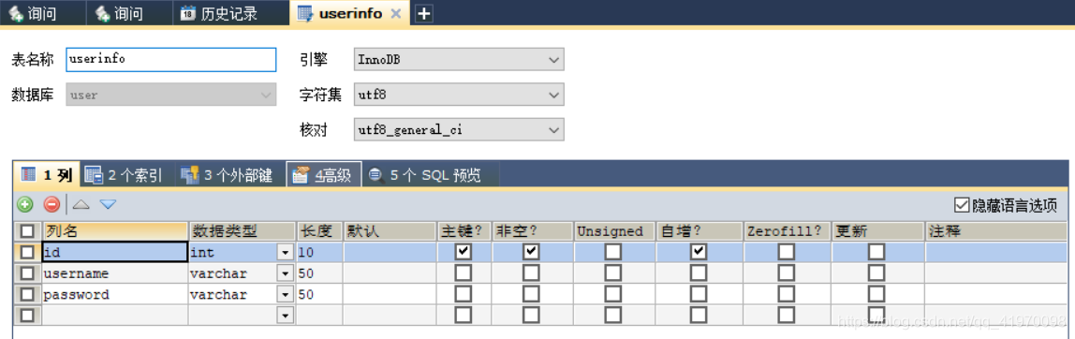The width and height of the screenshot is (1075, 339).
Task: Open the 字符集 utf8 dropdown
Action: point(459,95)
